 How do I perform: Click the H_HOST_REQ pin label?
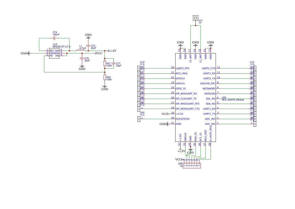tap(211, 133)
